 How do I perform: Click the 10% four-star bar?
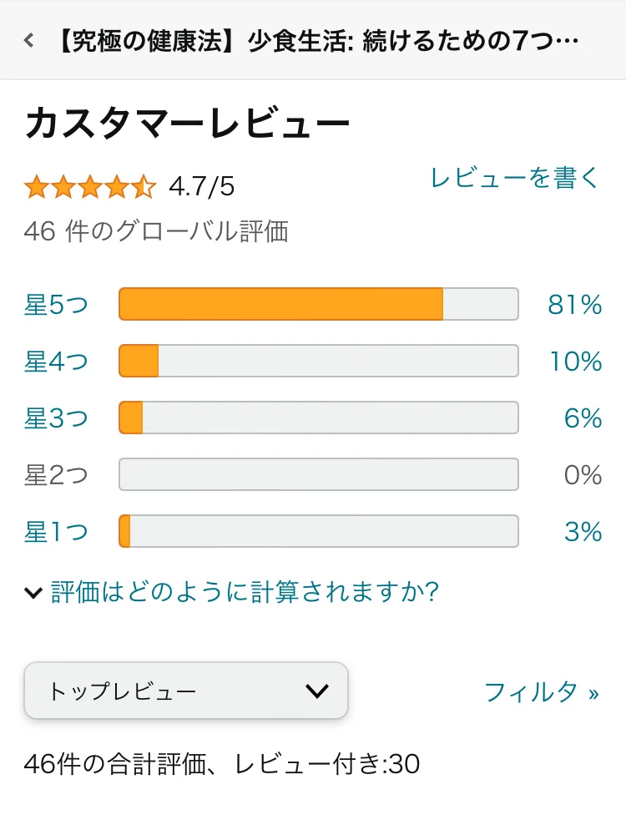click(319, 361)
